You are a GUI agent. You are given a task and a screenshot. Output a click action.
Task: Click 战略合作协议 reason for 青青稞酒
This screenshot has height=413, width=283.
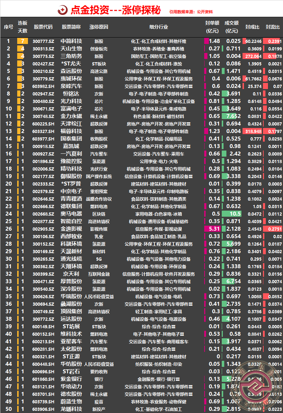[x=99, y=199]
